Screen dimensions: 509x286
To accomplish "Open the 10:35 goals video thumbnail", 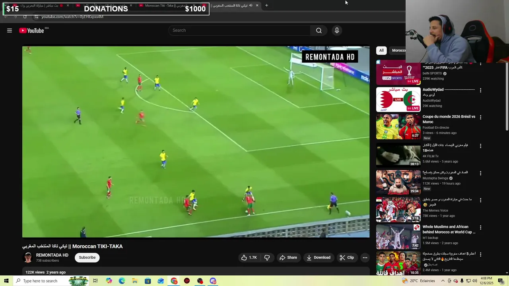I will pyautogui.click(x=398, y=263).
